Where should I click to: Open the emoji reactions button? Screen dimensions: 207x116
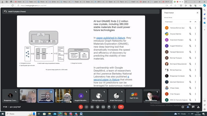coord(98,107)
